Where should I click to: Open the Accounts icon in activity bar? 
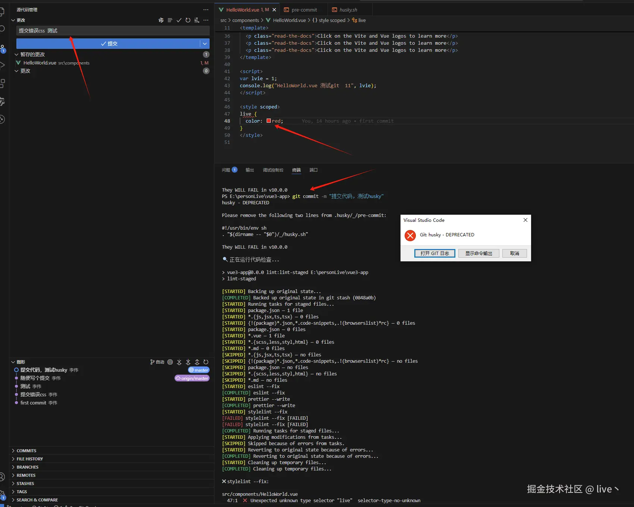[x=2, y=477]
